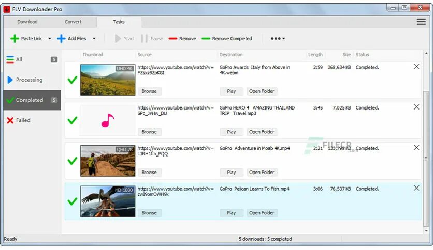Image resolution: width=433 pixels, height=250 pixels.
Task: Click the task list scroll up arrow
Action: pyautogui.click(x=426, y=53)
